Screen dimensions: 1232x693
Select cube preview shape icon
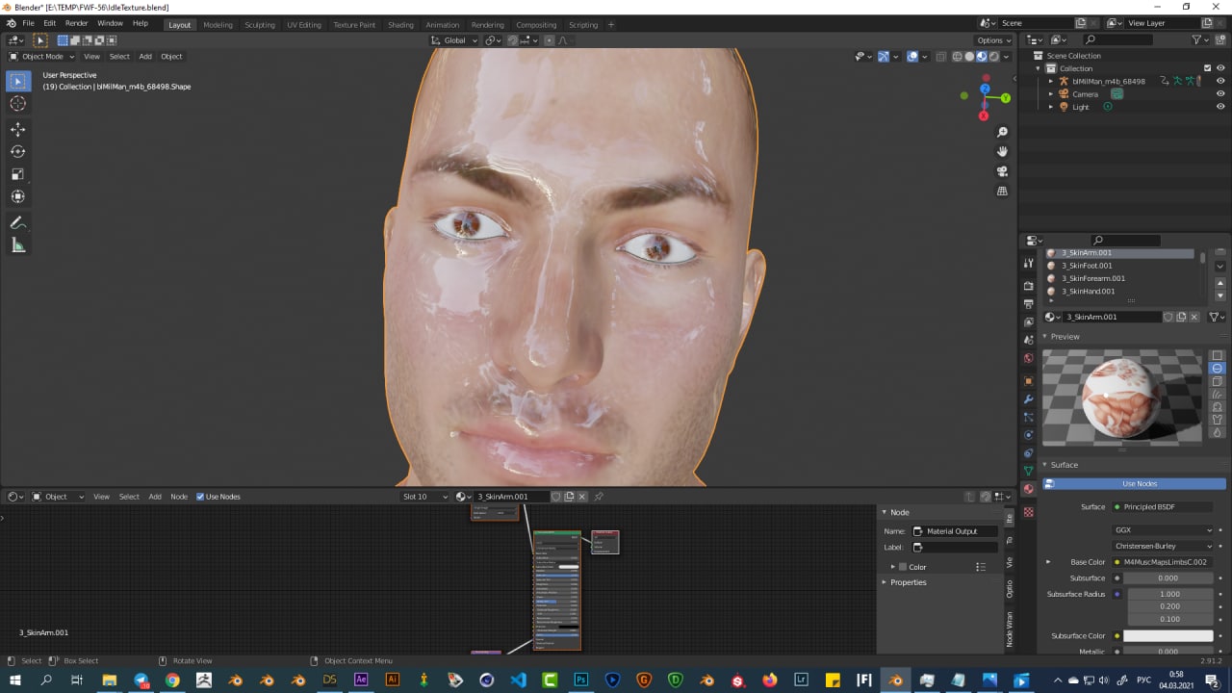pos(1217,381)
